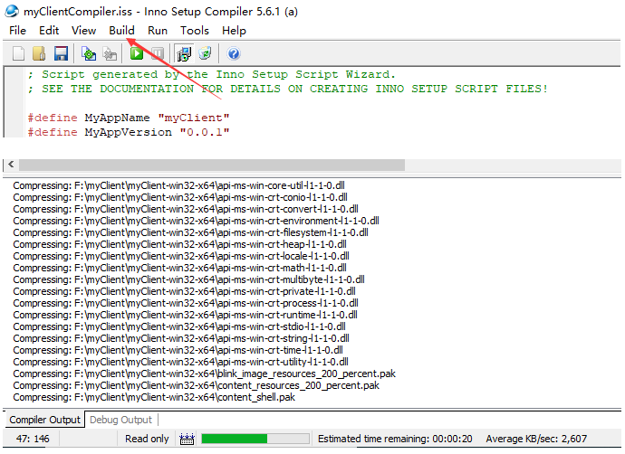Select the blink_image_resources_200_percent.pak line
Screen dimensions: 625x454
pos(205,374)
